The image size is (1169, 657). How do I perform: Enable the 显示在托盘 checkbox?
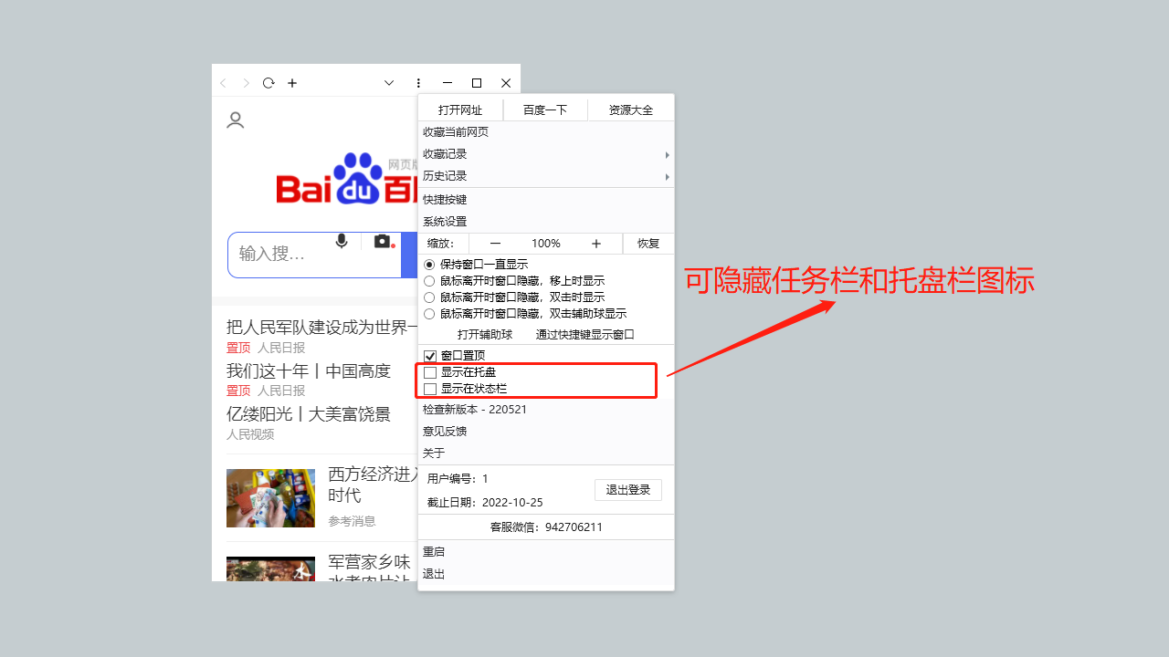point(430,371)
